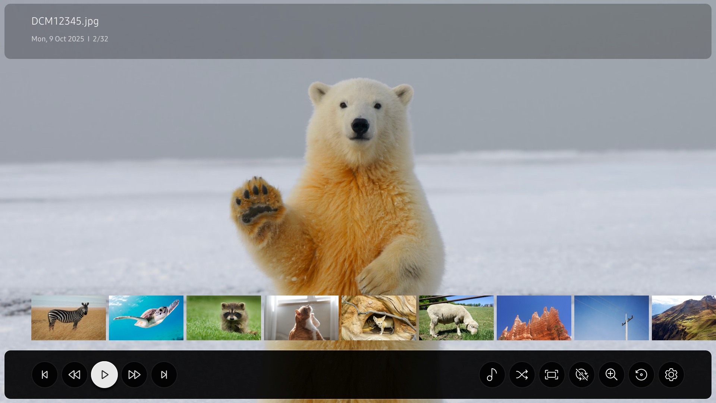Open the red rock canyon thumbnail
The height and width of the screenshot is (403, 716).
[534, 318]
